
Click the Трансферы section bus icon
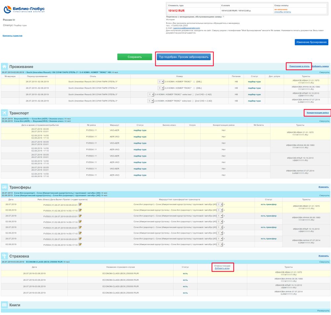[5, 187]
